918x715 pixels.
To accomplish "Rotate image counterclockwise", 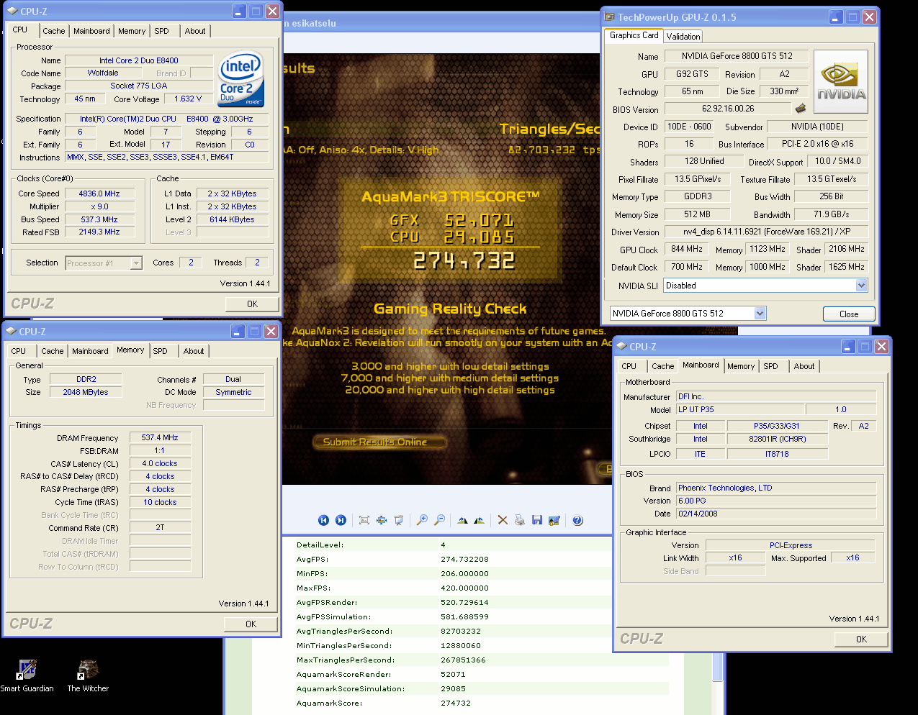I will tap(479, 520).
